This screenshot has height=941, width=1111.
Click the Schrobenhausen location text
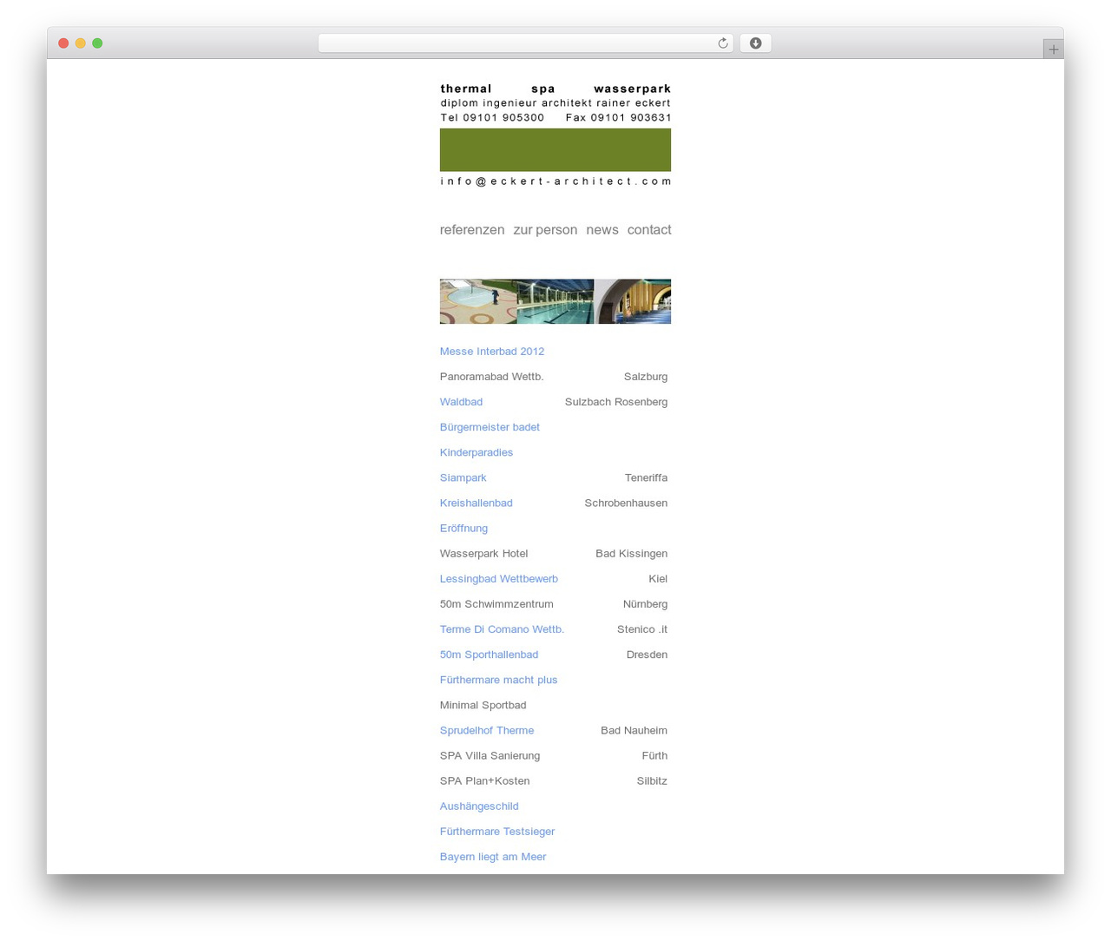626,503
